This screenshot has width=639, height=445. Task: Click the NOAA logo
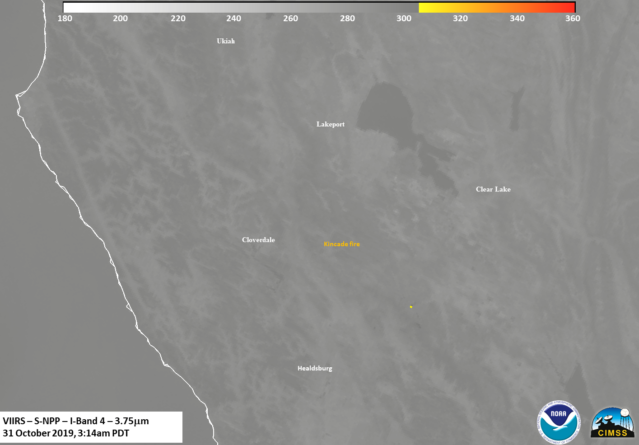point(559,422)
